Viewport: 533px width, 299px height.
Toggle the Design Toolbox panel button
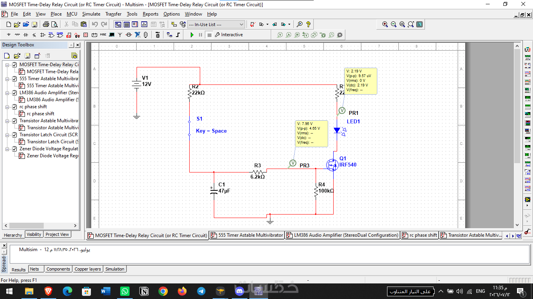pos(118,24)
